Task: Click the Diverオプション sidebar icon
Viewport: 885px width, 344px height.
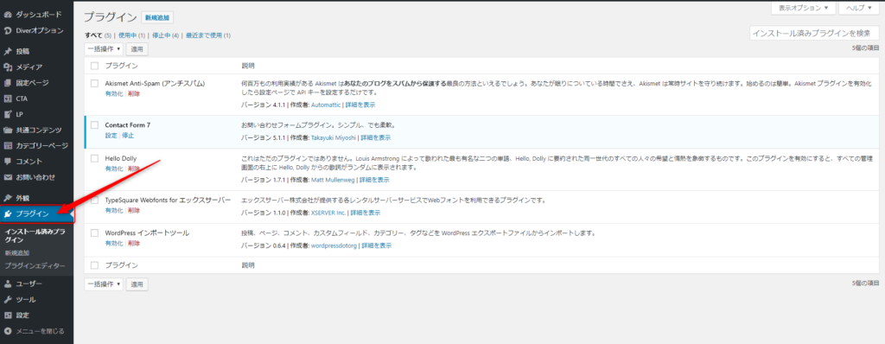Action: point(8,30)
